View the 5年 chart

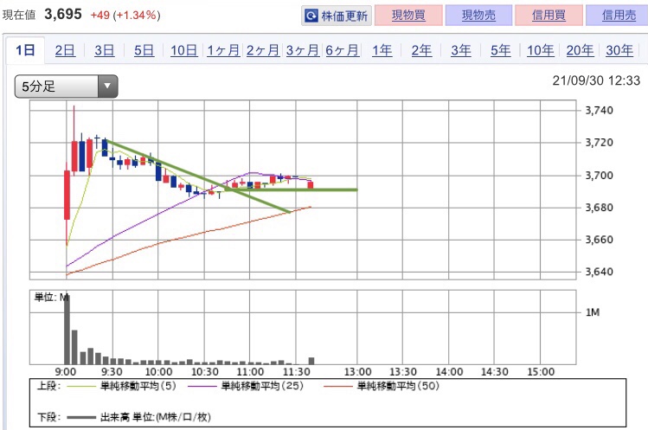pos(500,50)
